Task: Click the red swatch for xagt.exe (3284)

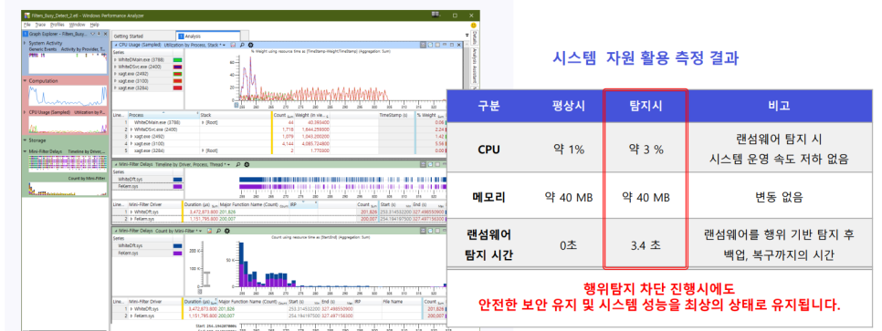Action: tap(177, 88)
